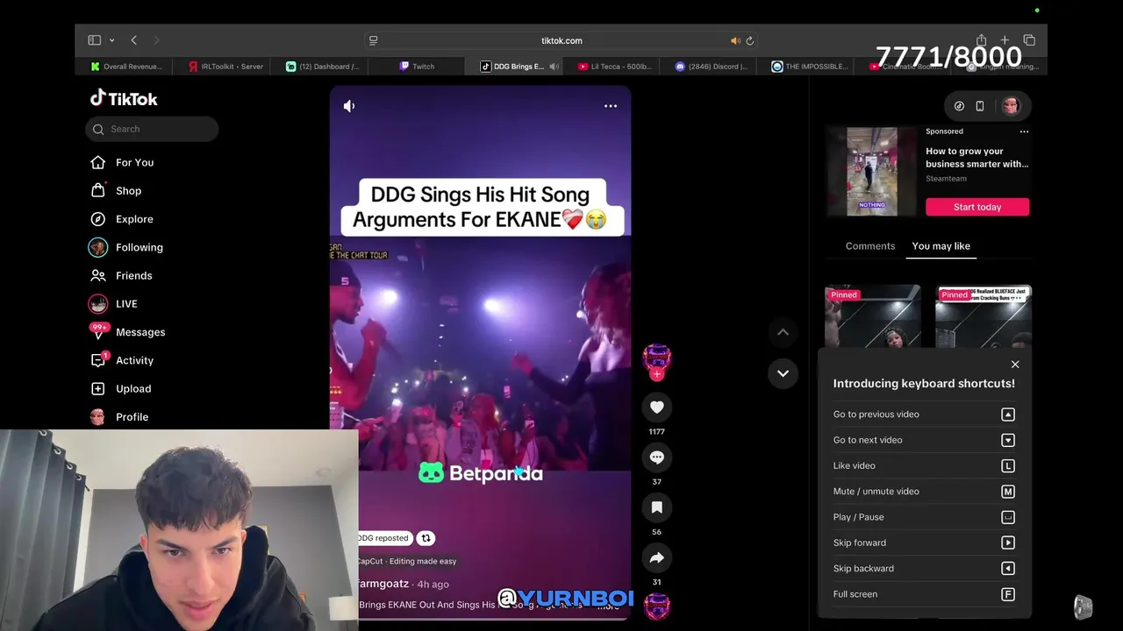The width and height of the screenshot is (1123, 631).
Task: Go to next video down arrow
Action: point(783,373)
